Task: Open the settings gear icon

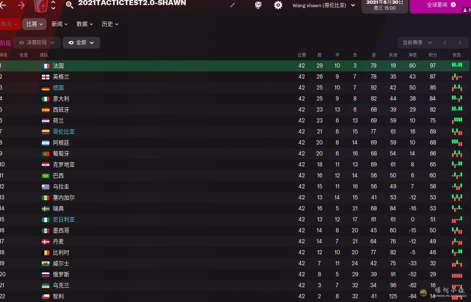Action: 278,5
